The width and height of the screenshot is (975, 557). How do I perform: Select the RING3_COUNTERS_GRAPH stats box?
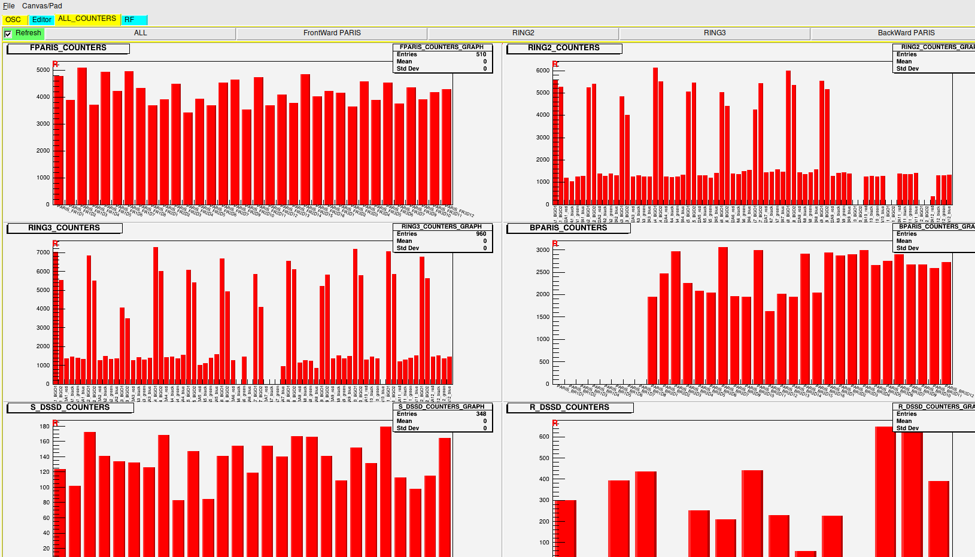[442, 238]
